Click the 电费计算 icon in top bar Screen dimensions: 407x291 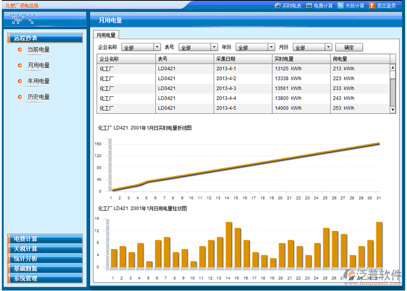tap(309, 6)
